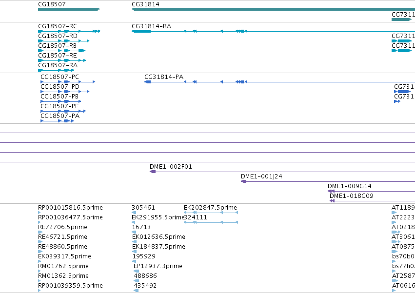Select EST RP001039359.5prime

[x=70, y=286]
